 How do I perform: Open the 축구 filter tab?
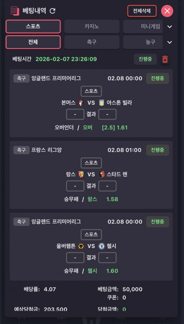pyautogui.click(x=92, y=42)
